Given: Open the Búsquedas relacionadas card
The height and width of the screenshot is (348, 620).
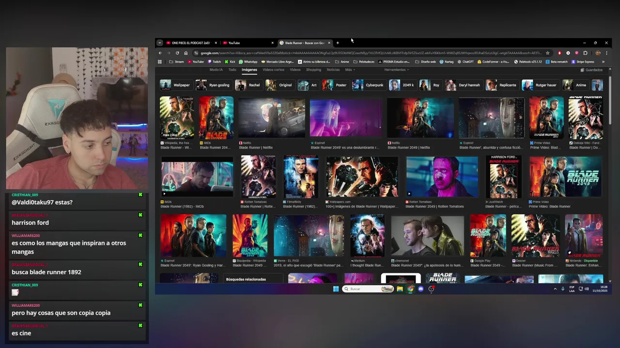Looking at the screenshot, I should click(x=254, y=279).
